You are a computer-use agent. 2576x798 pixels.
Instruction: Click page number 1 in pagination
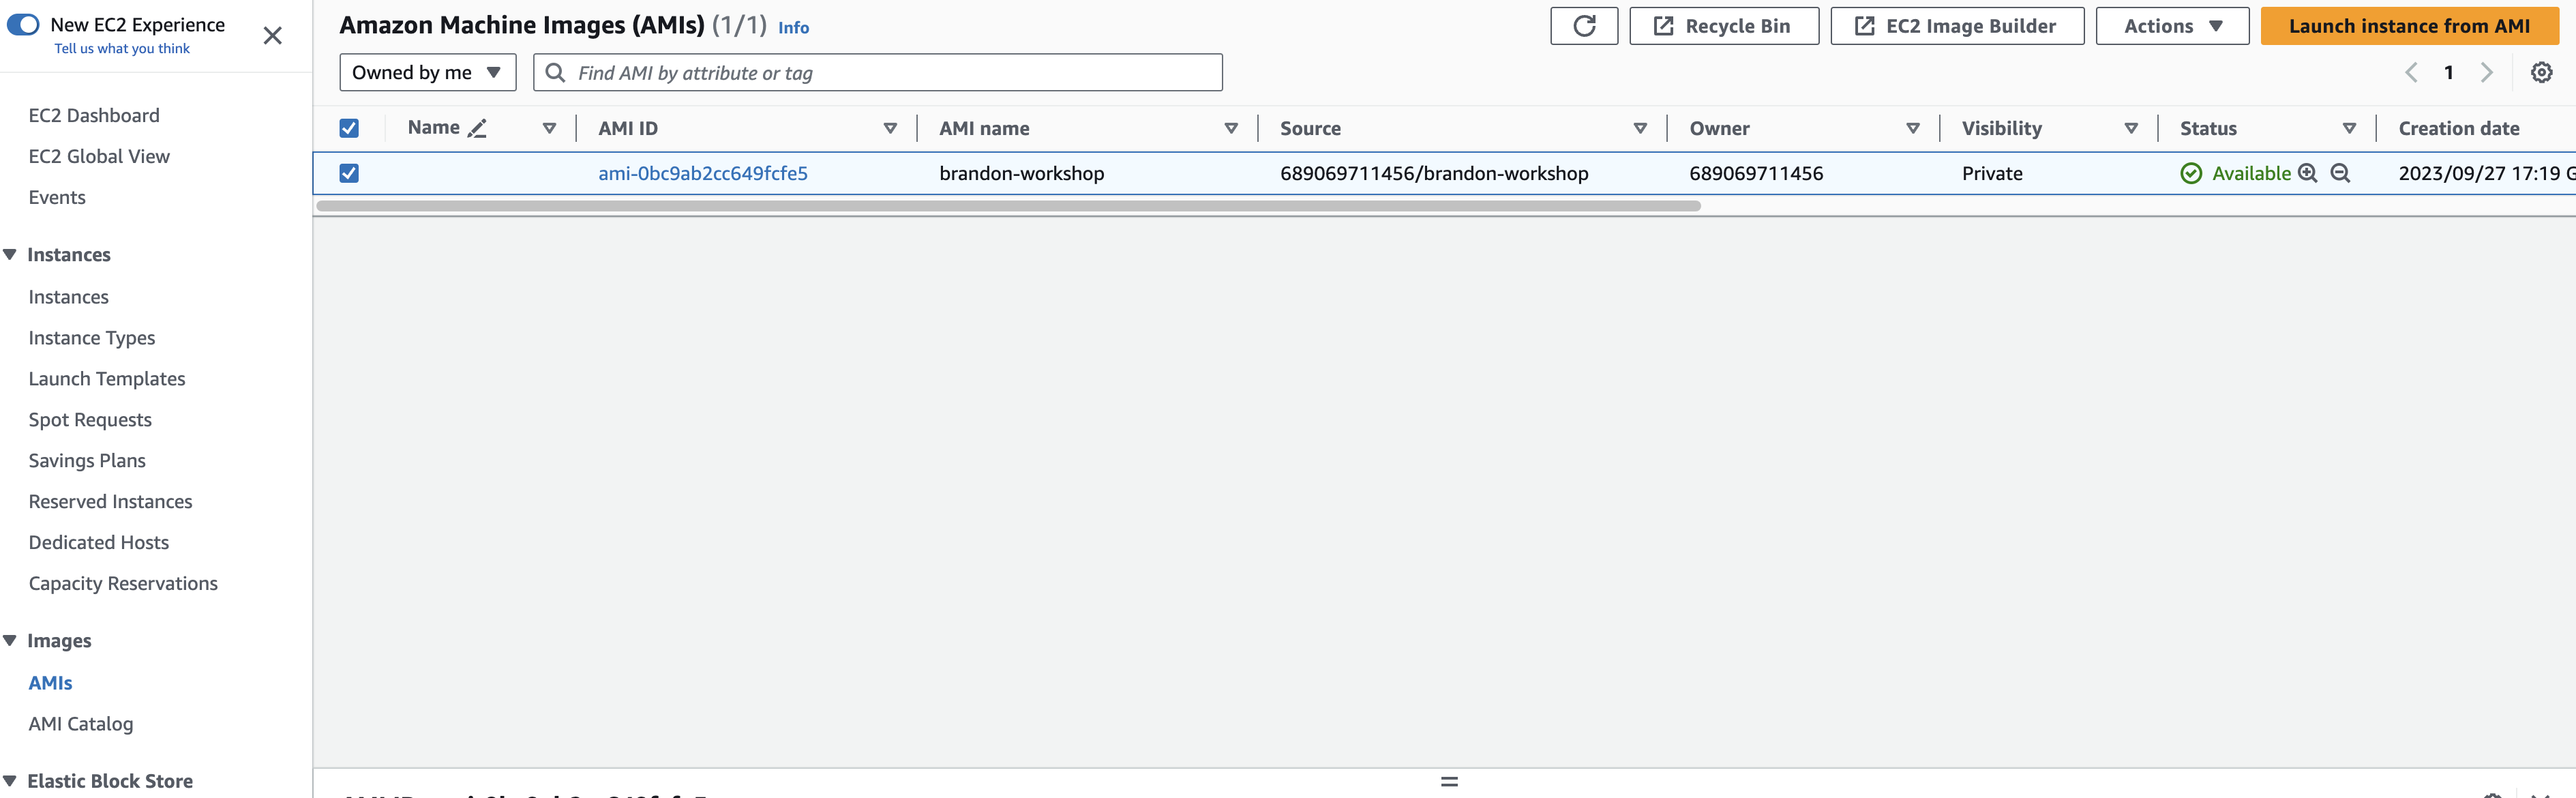pos(2448,72)
